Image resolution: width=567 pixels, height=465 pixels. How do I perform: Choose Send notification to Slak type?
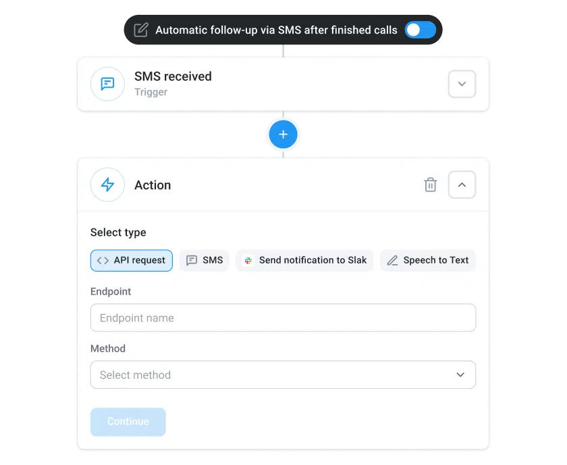click(304, 260)
